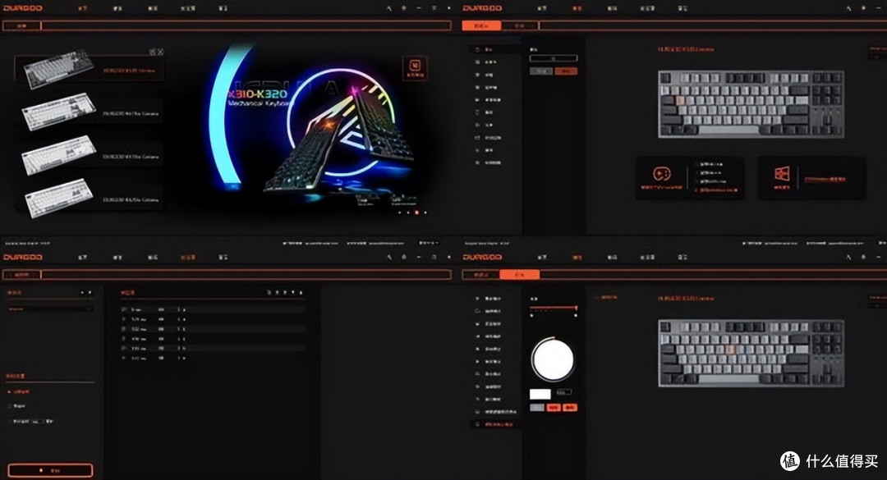887x480 pixels.
Task: Click key input box in key-settings panel
Action: [x=554, y=58]
